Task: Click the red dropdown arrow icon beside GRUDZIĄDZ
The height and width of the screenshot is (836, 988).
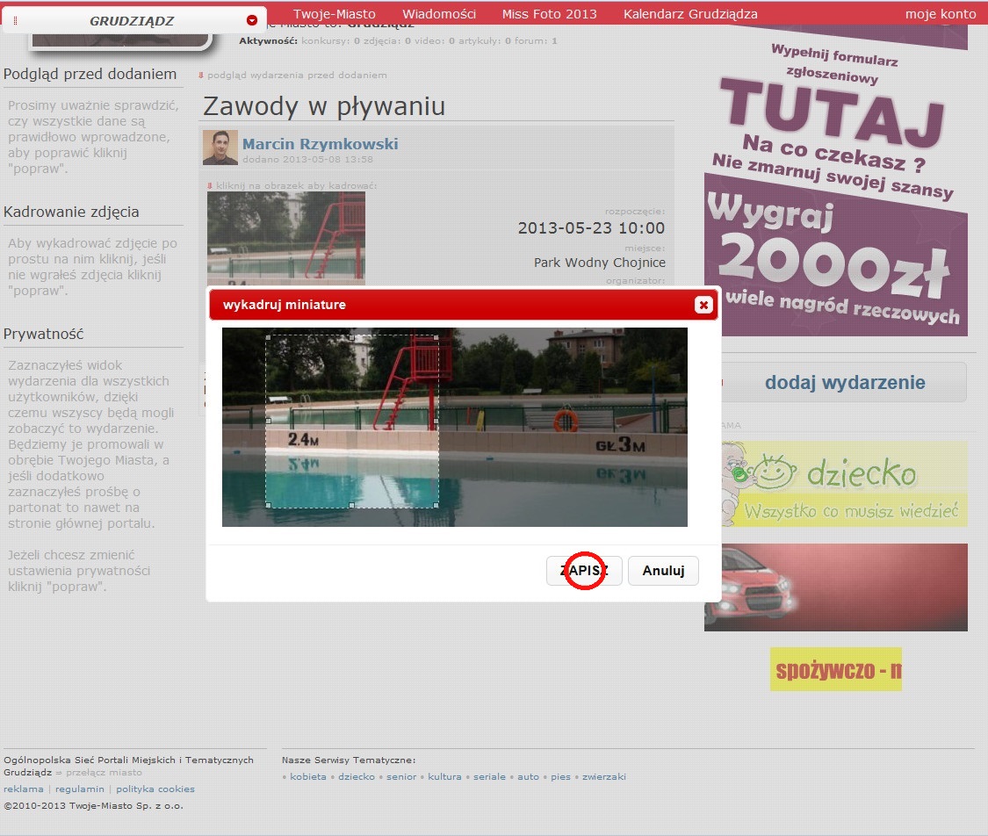Action: 252,20
